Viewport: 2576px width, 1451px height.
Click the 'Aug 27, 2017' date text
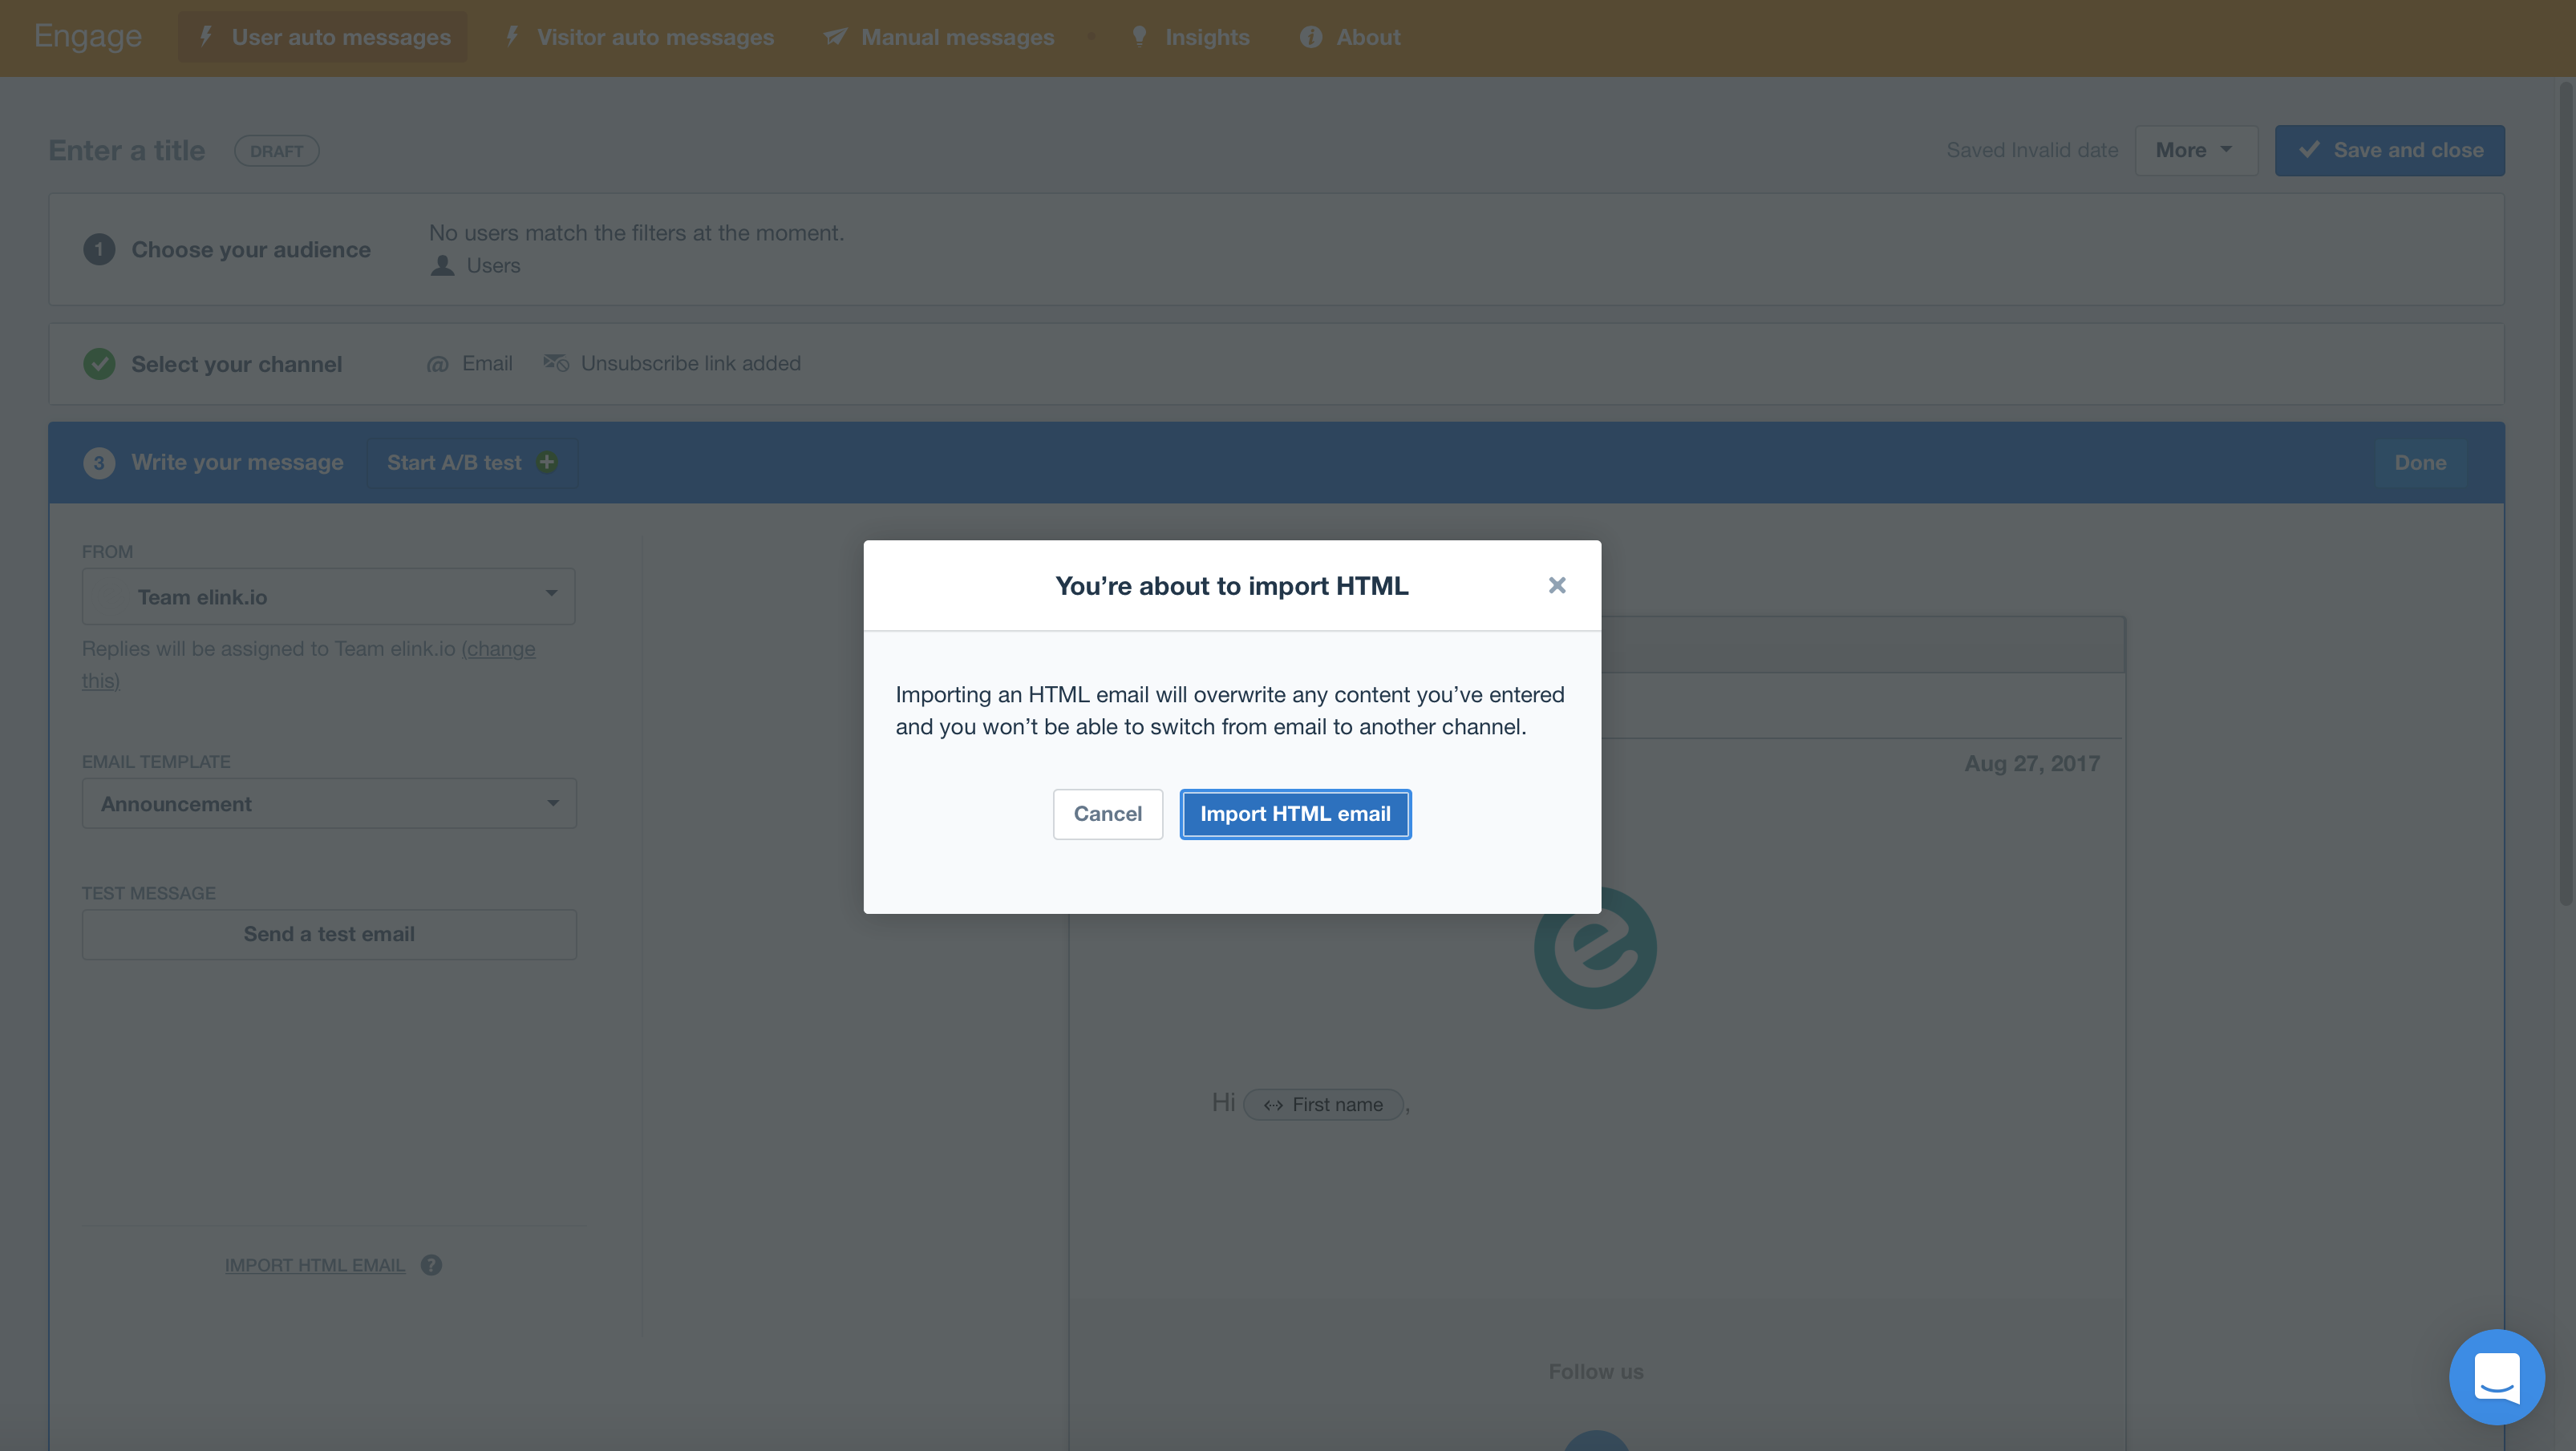2032,763
